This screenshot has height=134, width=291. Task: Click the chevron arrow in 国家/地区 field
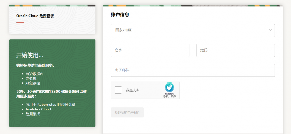(270, 30)
